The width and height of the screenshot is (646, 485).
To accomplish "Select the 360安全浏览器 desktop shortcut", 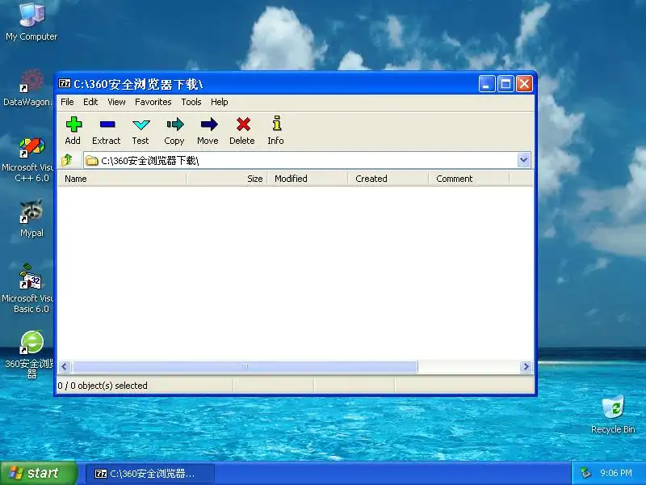I will 30,355.
